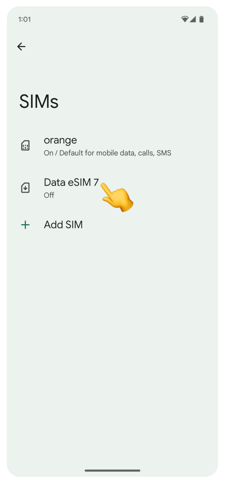
Task: Tap the digit 7 in Data eSIM 7
Action: pyautogui.click(x=96, y=182)
